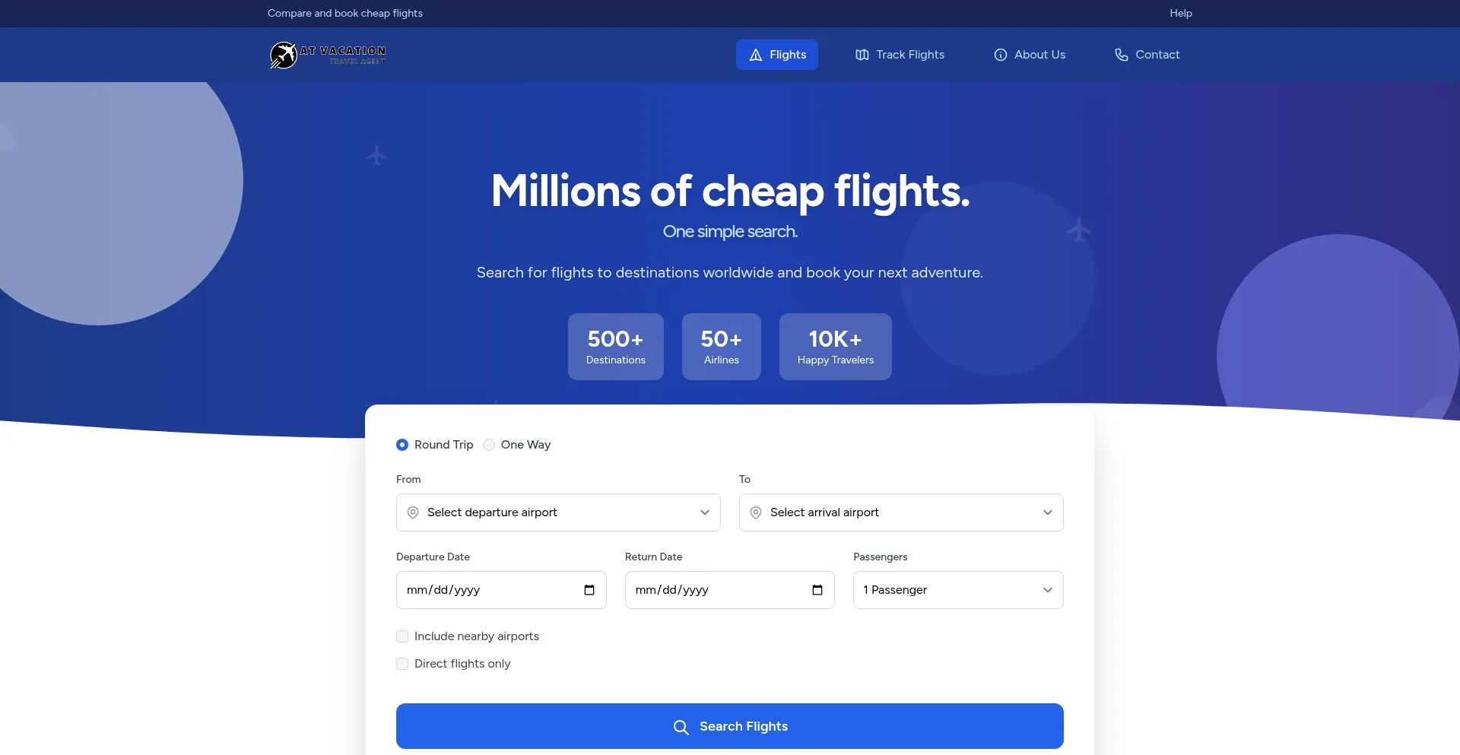Click the Departure Date input field

coord(501,590)
